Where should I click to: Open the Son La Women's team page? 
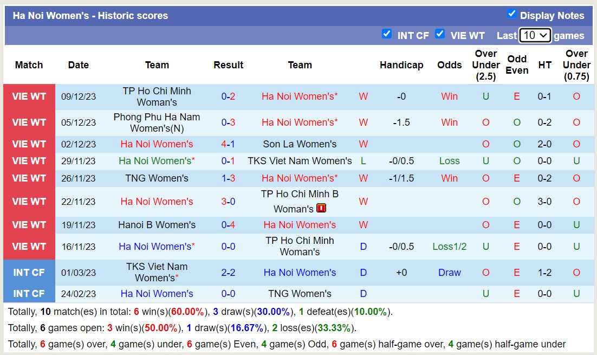click(x=300, y=144)
